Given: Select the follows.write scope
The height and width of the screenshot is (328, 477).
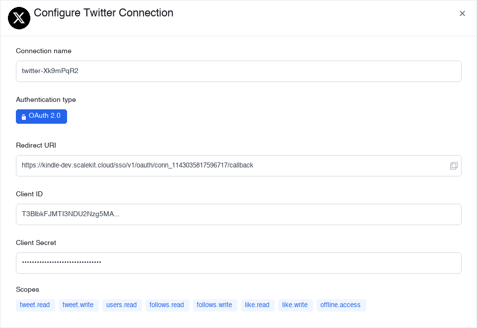Looking at the screenshot, I should click(215, 305).
